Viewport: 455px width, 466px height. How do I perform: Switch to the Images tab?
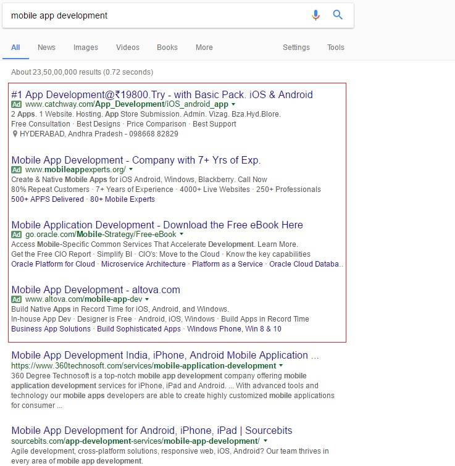[86, 48]
